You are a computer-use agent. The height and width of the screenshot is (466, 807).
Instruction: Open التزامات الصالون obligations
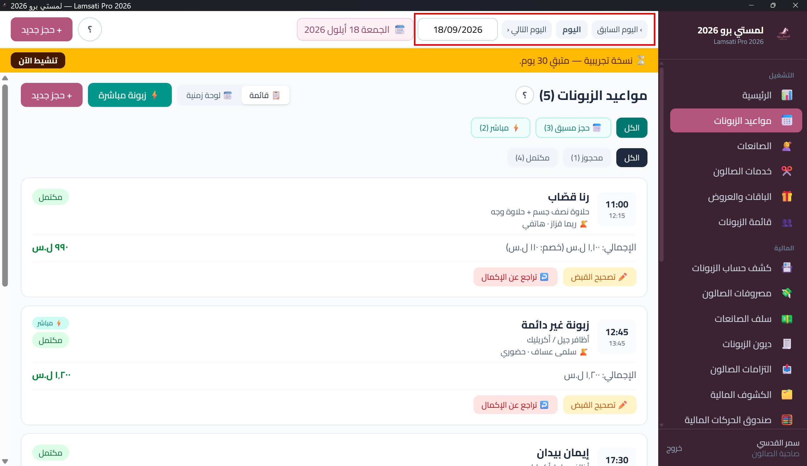pyautogui.click(x=736, y=369)
